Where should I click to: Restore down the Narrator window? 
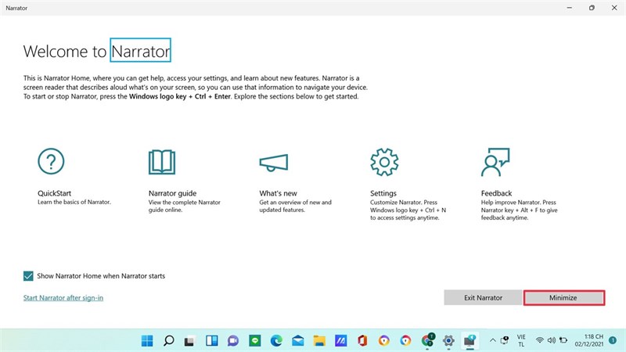click(592, 8)
